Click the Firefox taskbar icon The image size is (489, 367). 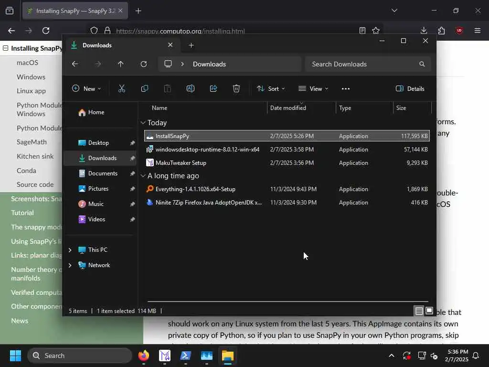click(x=144, y=356)
